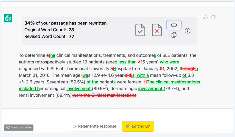Click the Original Word Count value 73
Viewport: 235px width, 137px height.
coord(71,30)
